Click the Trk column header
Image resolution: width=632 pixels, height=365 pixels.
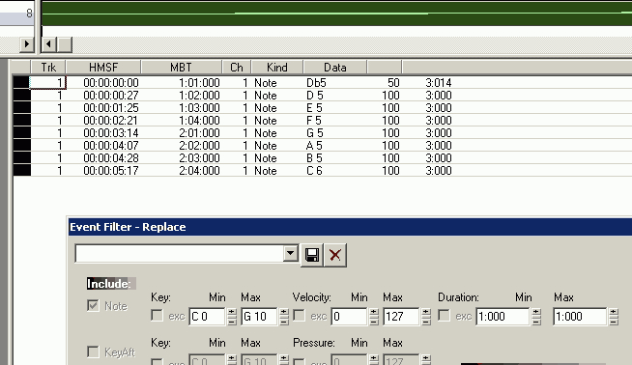(48, 68)
